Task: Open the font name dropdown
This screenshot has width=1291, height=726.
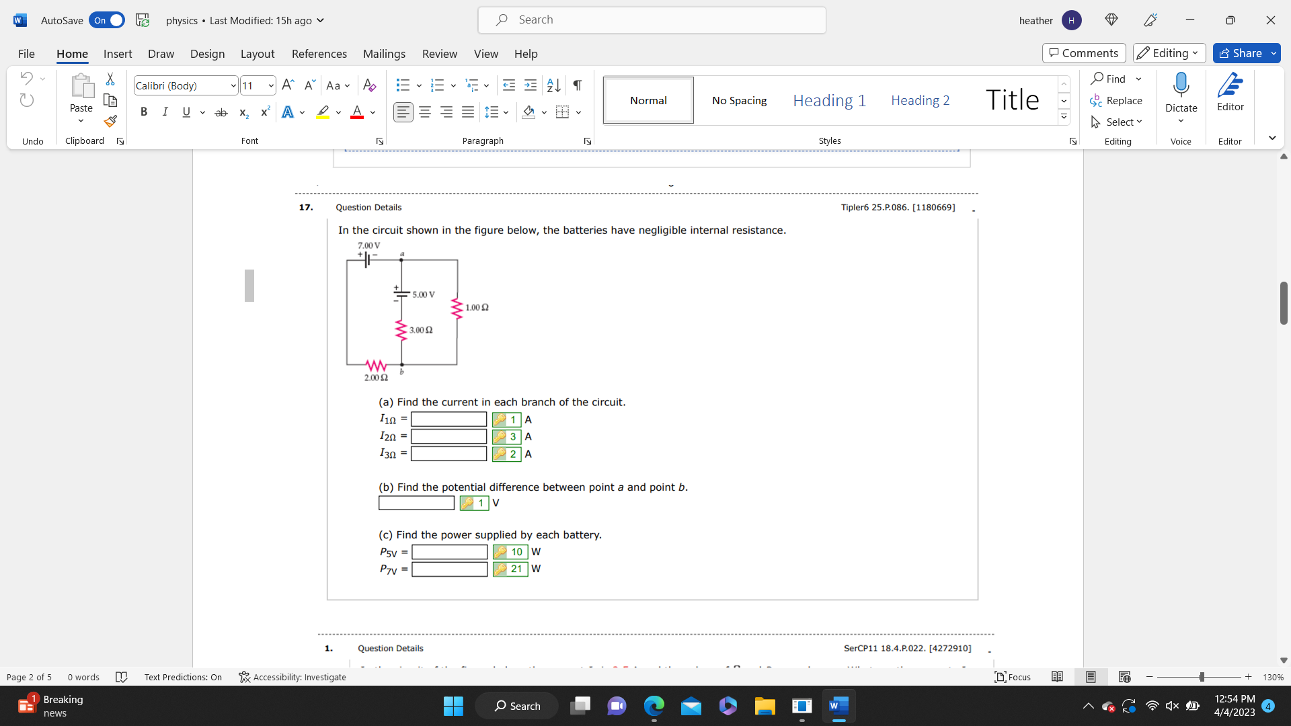Action: click(233, 85)
